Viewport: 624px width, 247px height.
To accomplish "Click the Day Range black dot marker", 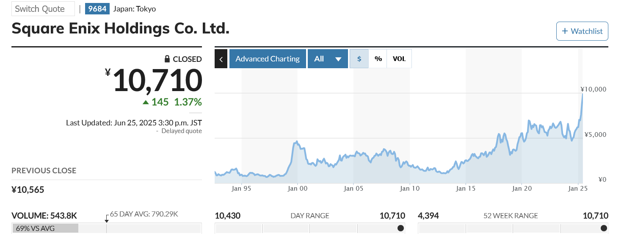I will click(400, 228).
